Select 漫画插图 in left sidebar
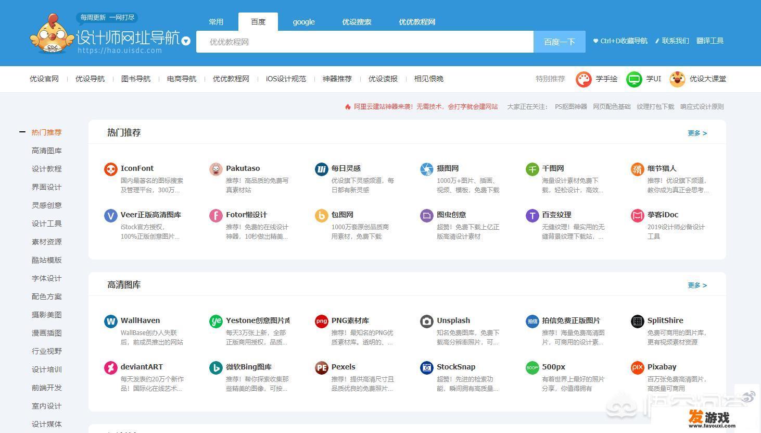This screenshot has height=433, width=761. [x=47, y=333]
